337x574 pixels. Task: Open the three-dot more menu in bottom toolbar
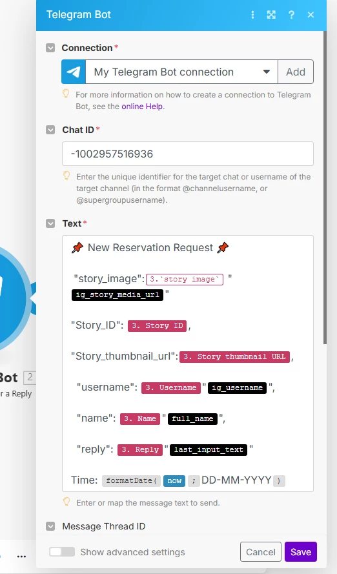tap(21, 557)
